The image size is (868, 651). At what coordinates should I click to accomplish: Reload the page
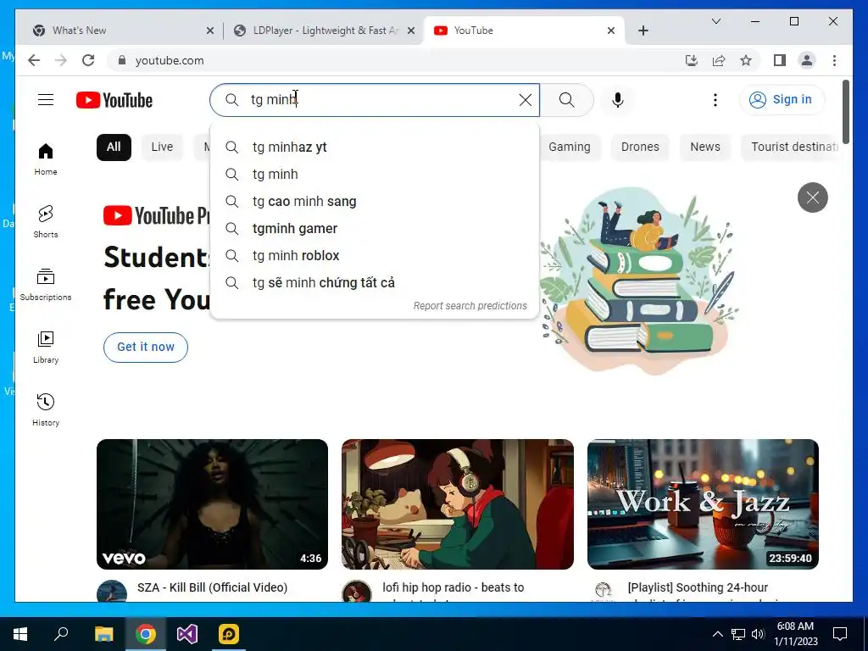[88, 60]
